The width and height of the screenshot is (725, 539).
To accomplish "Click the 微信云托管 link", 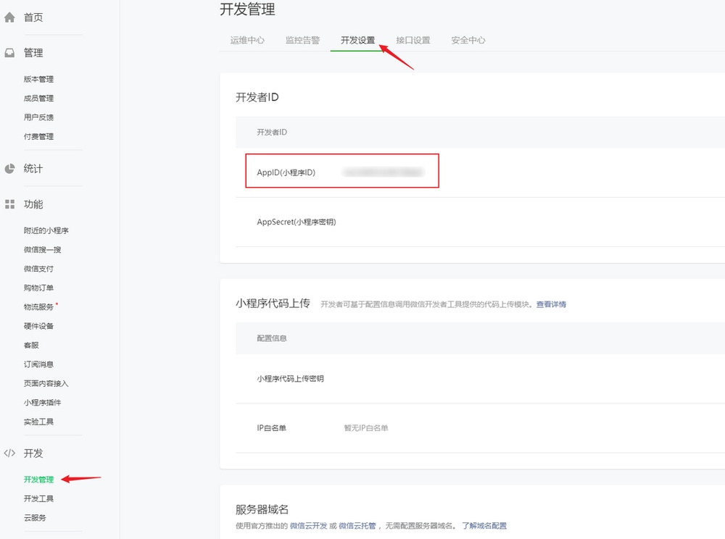I will pos(357,526).
